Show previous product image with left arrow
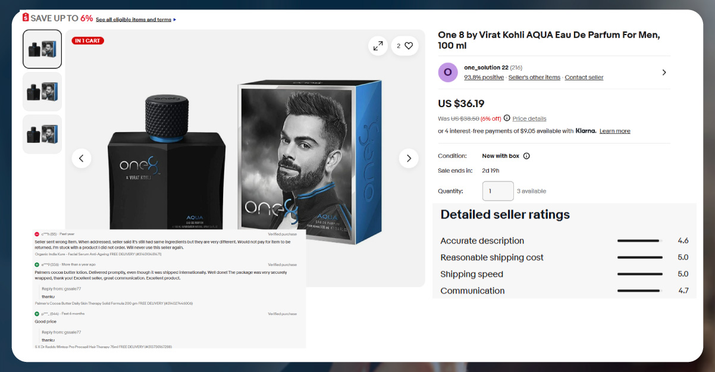 coord(81,158)
